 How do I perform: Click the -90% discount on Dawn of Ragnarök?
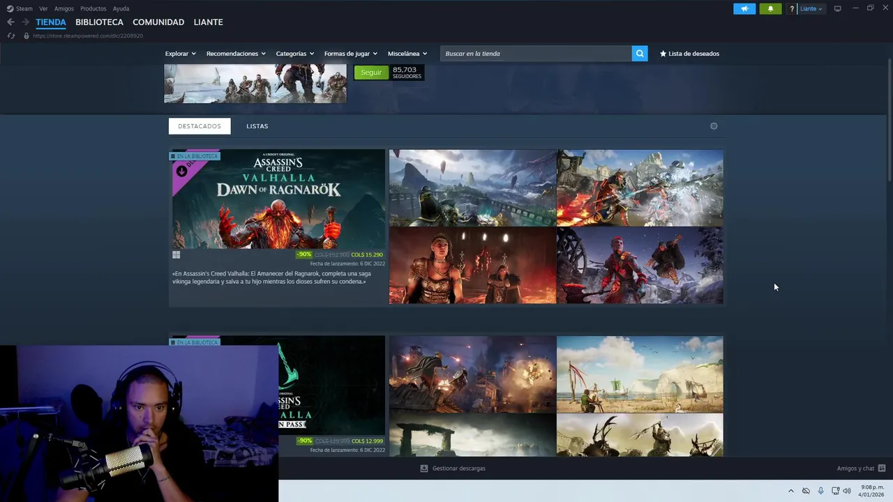pyautogui.click(x=304, y=255)
